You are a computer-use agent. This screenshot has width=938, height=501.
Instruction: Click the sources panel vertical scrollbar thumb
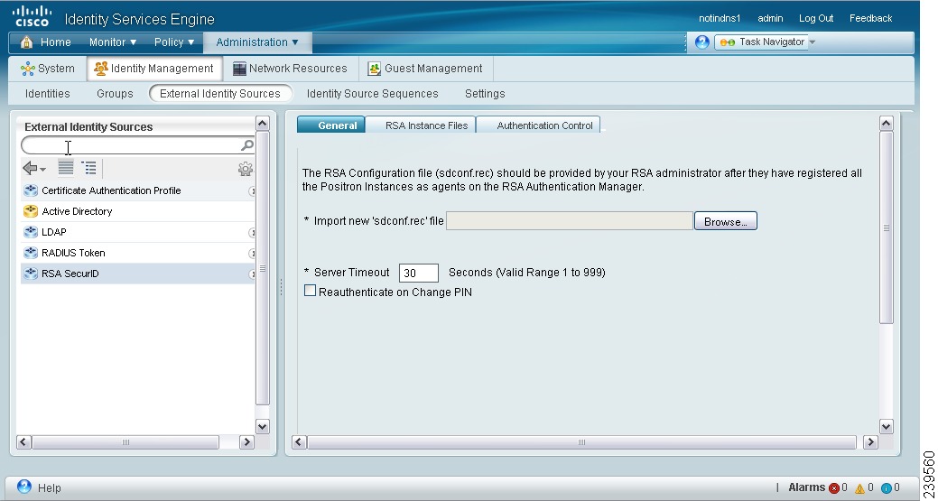pyautogui.click(x=262, y=268)
